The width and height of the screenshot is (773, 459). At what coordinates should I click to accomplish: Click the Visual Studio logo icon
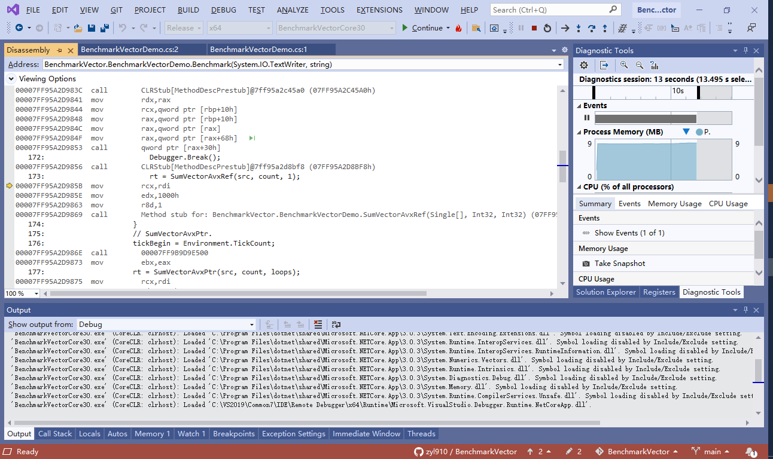tap(13, 10)
